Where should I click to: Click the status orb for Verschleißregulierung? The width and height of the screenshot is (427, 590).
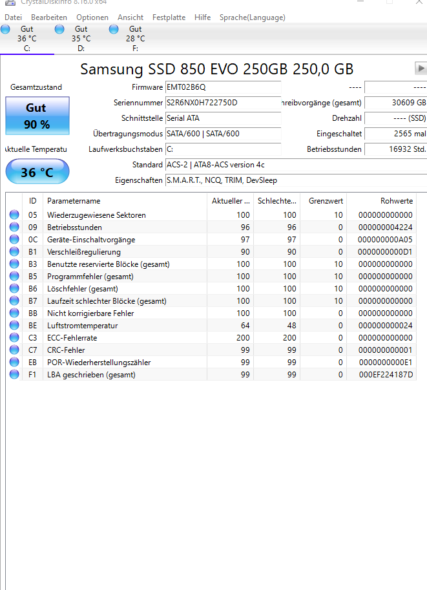14,251
